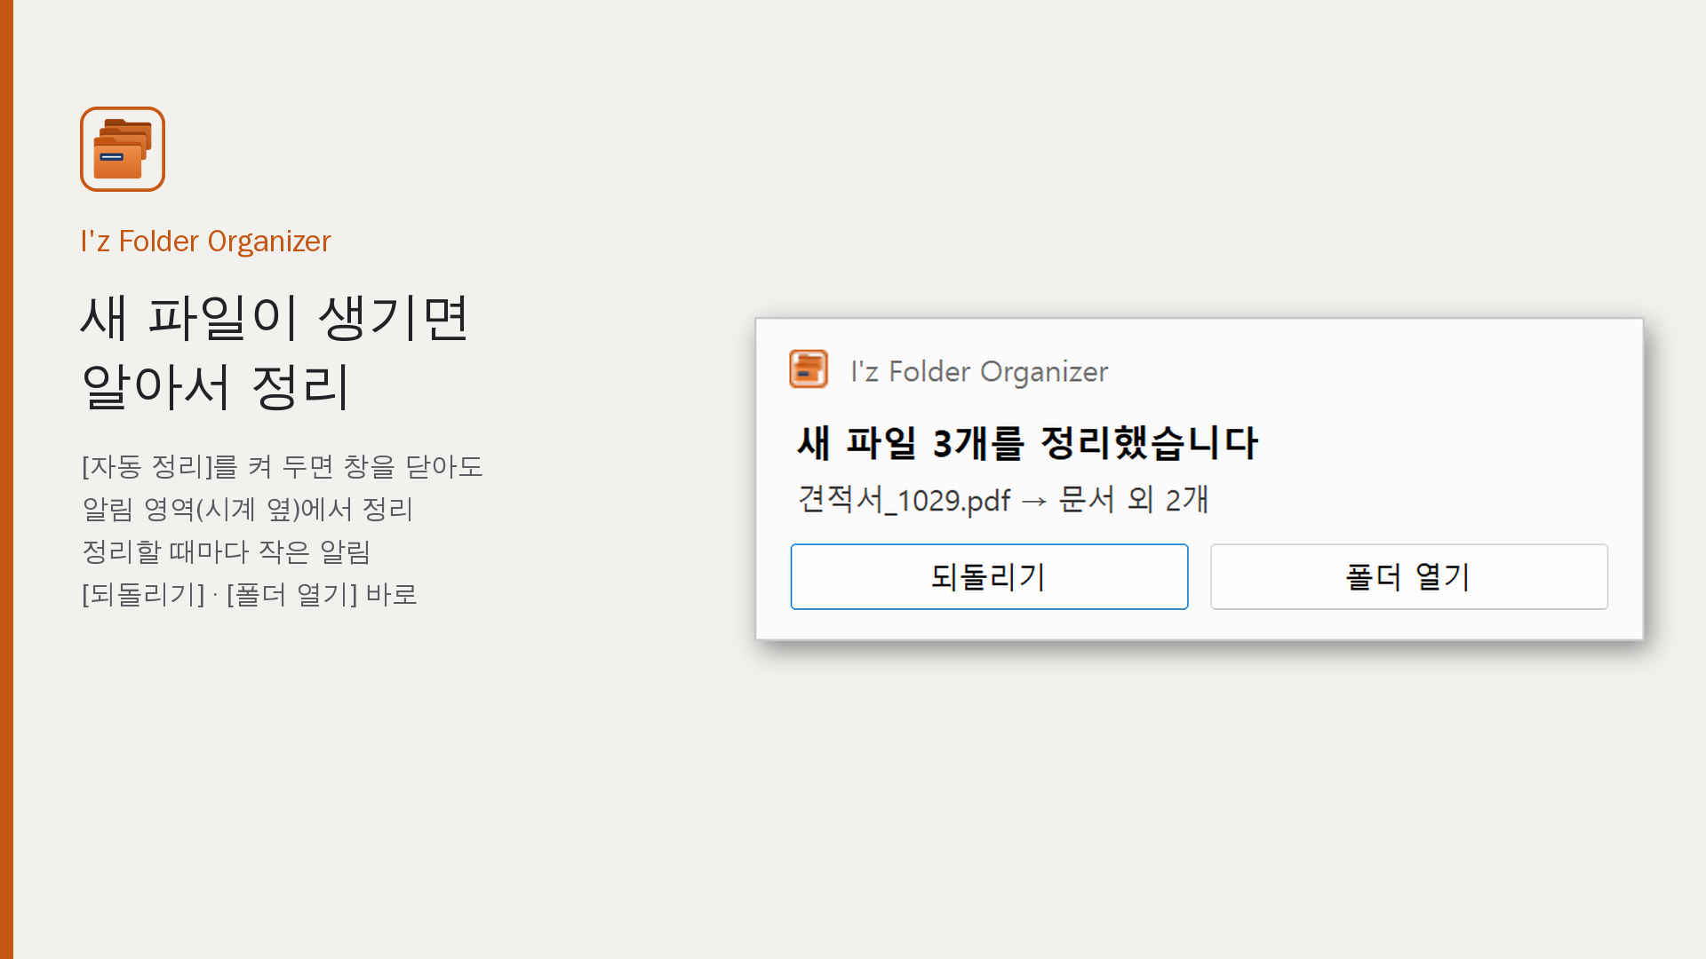Click the text '견적서_1029.pdf → 문서 외 2개'
This screenshot has width=1706, height=959.
point(1002,500)
